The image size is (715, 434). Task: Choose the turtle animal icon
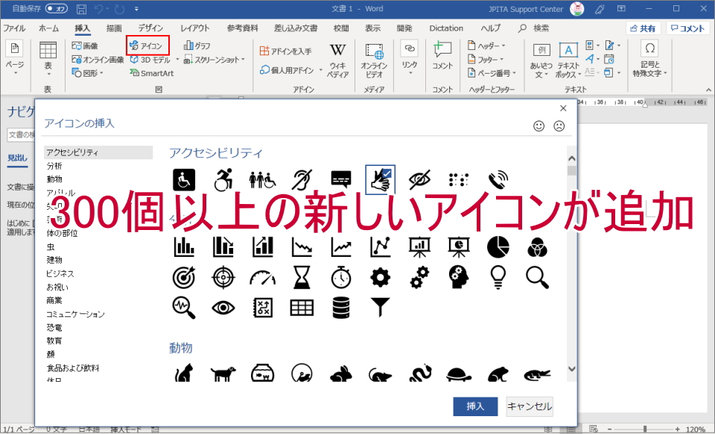click(459, 374)
